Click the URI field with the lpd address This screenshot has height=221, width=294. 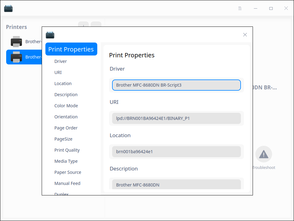(x=176, y=118)
